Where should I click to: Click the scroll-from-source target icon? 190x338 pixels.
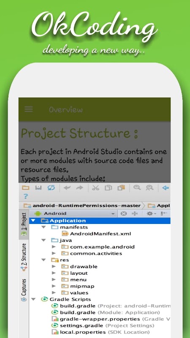click(x=124, y=214)
